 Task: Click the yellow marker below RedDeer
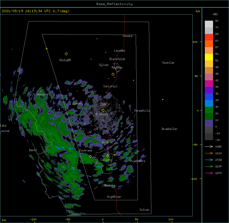pyautogui.click(x=113, y=74)
